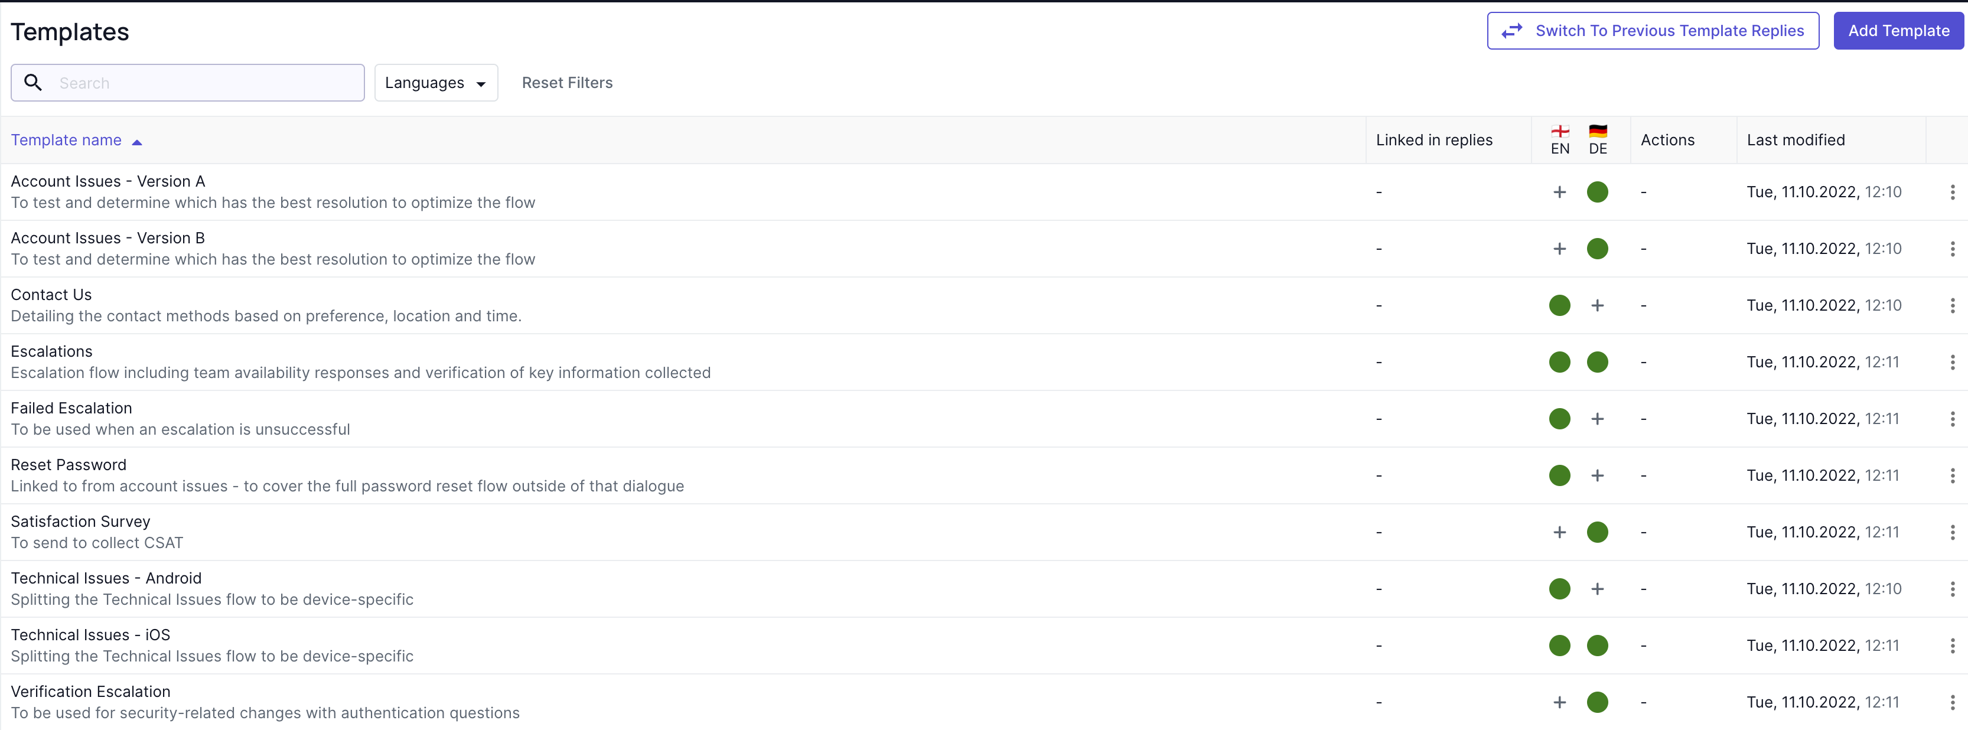Click the EN flag icon column header
The width and height of the screenshot is (1968, 730).
tap(1560, 139)
